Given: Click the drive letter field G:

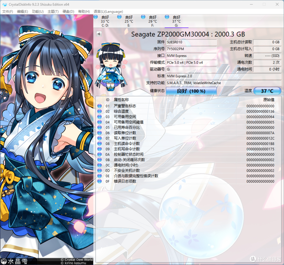Looking at the screenshot, I should (191, 69).
